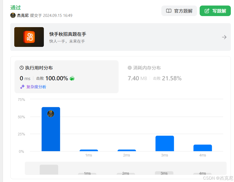This screenshot has width=234, height=182.
Task: Click the Kuaishou orange logo thumbnail
Action: click(29, 37)
